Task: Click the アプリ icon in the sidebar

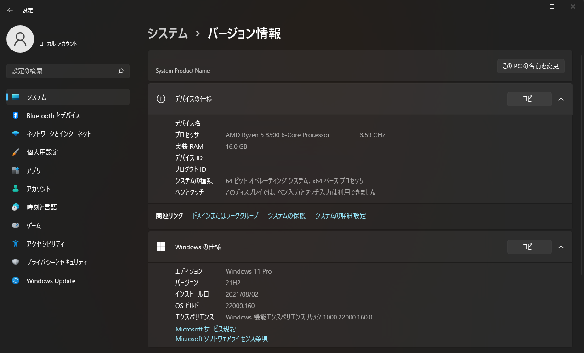Action: pos(16,170)
